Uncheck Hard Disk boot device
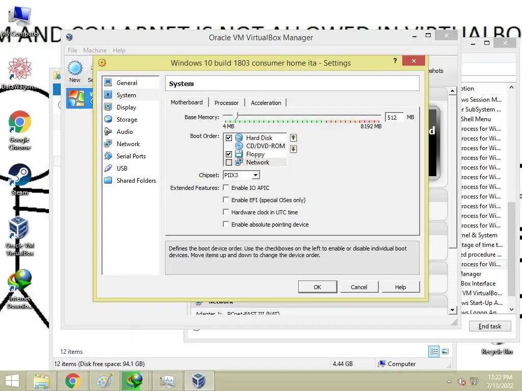Screen dimensions: 522x391 point(229,137)
